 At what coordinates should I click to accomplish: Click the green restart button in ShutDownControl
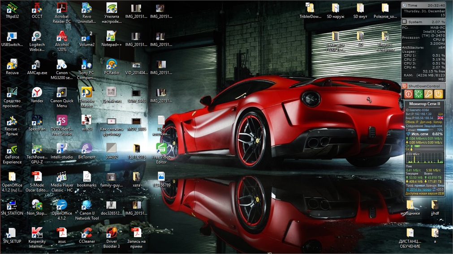click(x=418, y=94)
